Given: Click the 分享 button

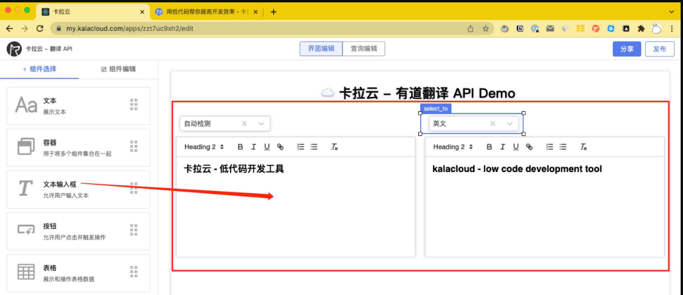Looking at the screenshot, I should pos(627,49).
